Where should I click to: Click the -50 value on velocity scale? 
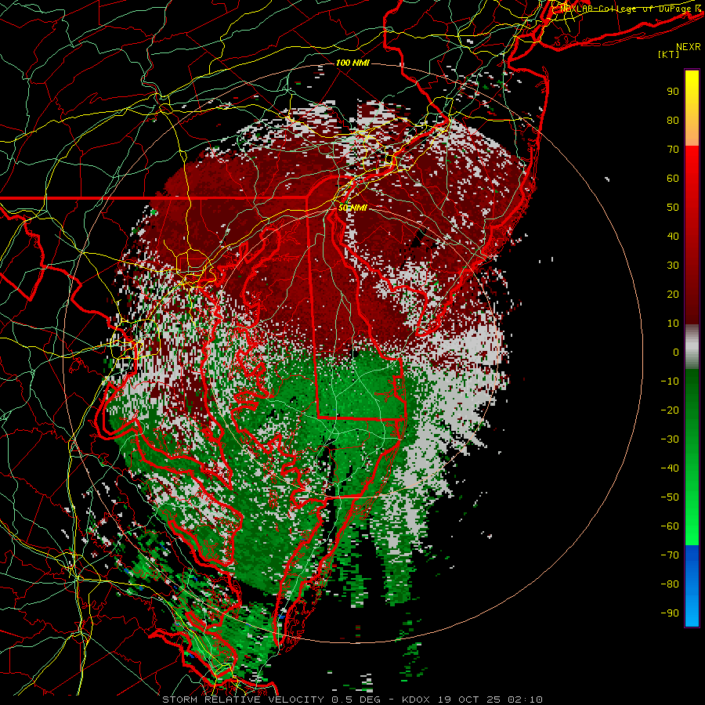point(670,497)
